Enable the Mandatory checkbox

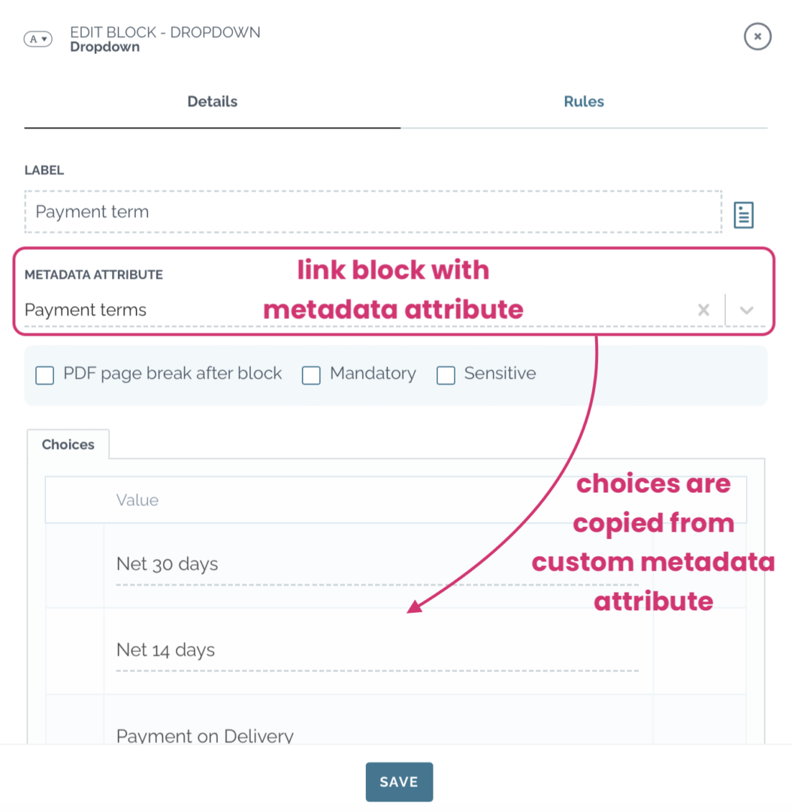point(311,375)
